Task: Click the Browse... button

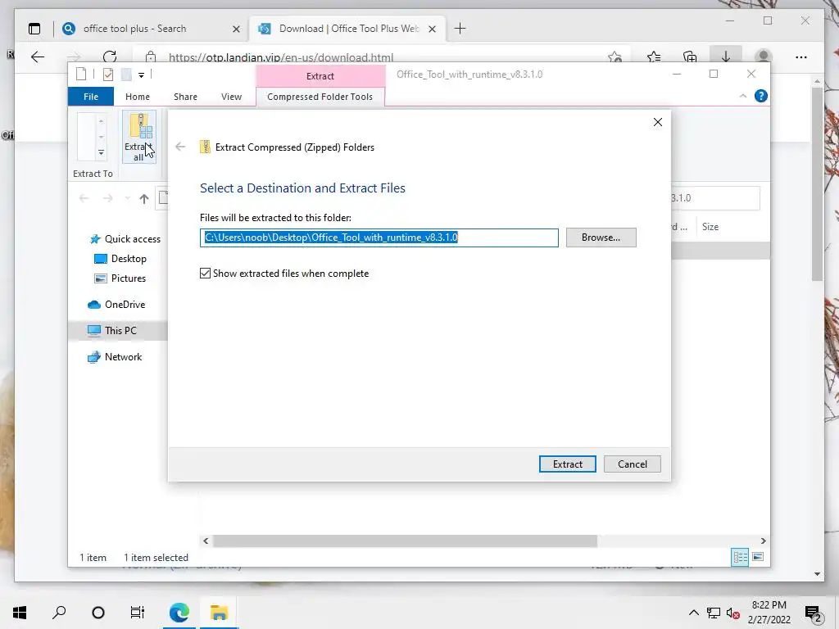Action: coord(601,238)
